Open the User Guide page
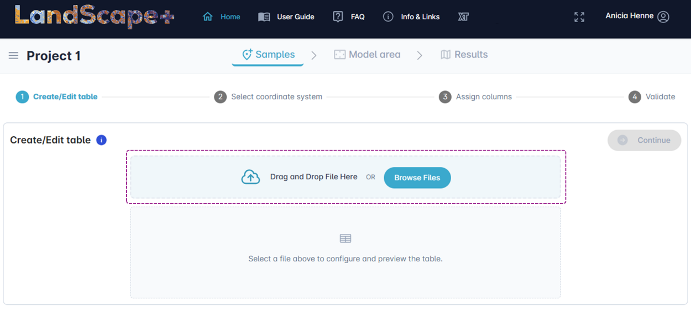The width and height of the screenshot is (691, 311). coord(286,17)
